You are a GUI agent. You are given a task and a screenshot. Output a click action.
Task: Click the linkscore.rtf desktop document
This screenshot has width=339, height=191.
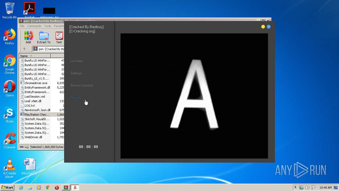pyautogui.click(x=29, y=167)
